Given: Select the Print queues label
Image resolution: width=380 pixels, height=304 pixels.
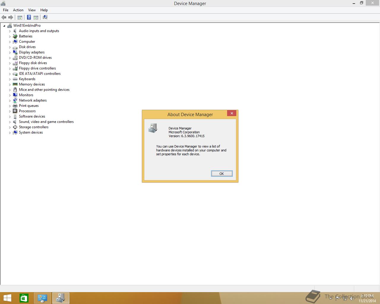Looking at the screenshot, I should (x=29, y=106).
